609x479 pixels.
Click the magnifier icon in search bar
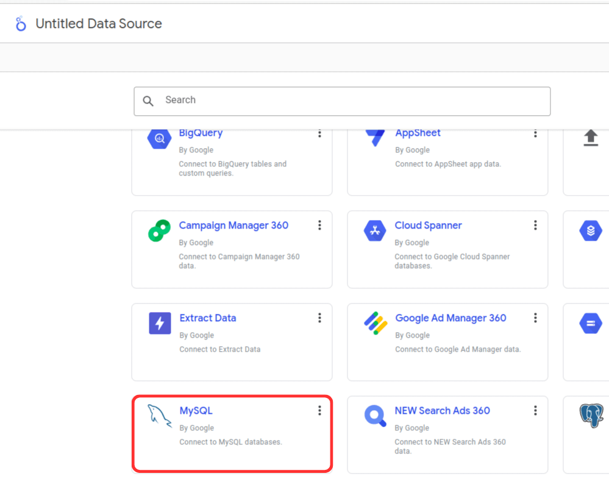[148, 101]
